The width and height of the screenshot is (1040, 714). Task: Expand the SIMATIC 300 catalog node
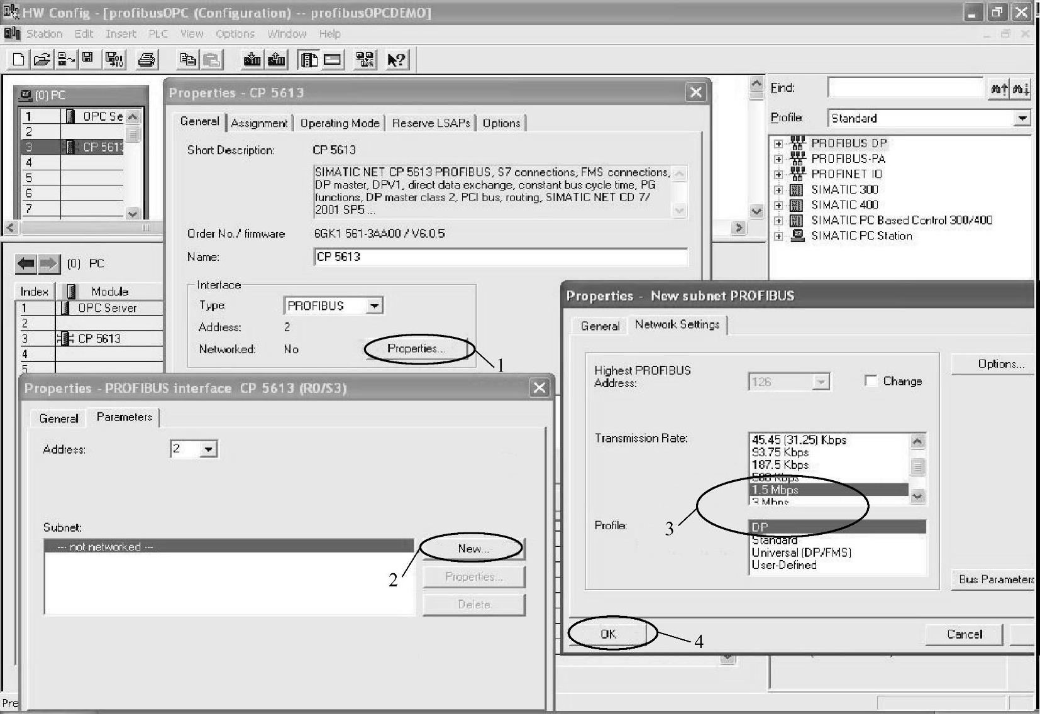tap(778, 190)
